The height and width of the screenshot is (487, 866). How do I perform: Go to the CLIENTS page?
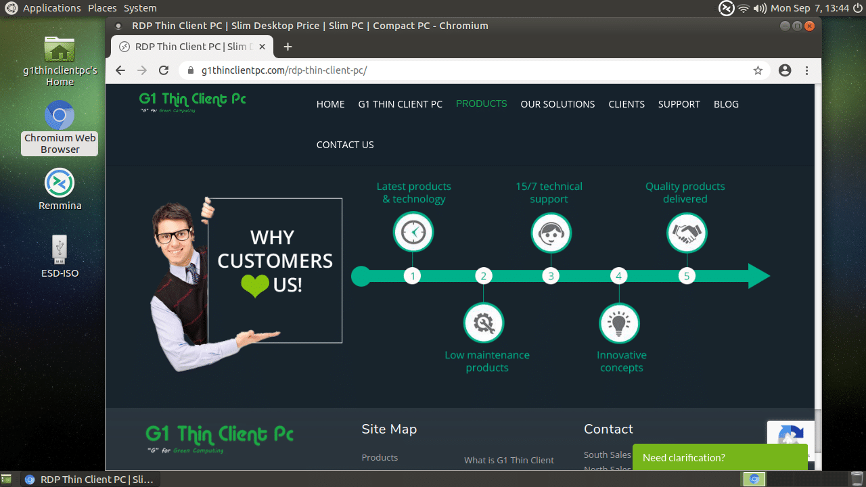pos(626,104)
